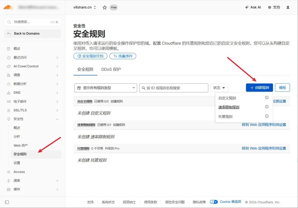
Task: Open 分析 under 安全性 in sidebar
Action: (x=17, y=137)
